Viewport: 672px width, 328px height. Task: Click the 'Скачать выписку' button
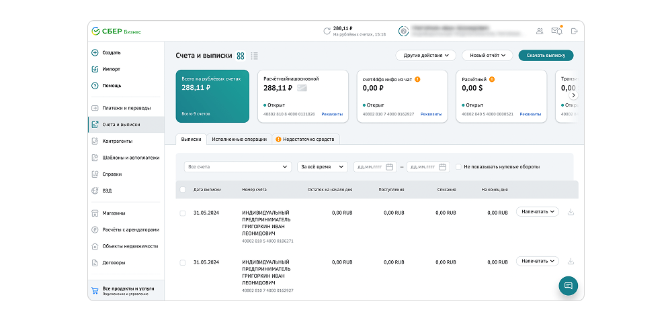546,55
